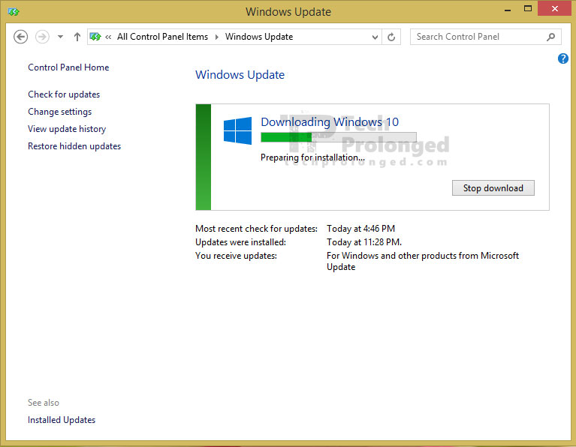The height and width of the screenshot is (447, 576).
Task: Open the address bar history dropdown
Action: [375, 37]
